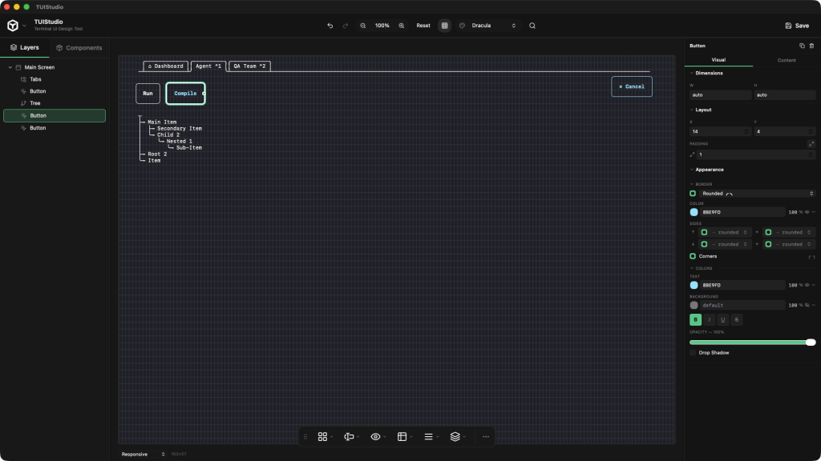
Task: Remove the background color with minus icon
Action: click(813, 305)
